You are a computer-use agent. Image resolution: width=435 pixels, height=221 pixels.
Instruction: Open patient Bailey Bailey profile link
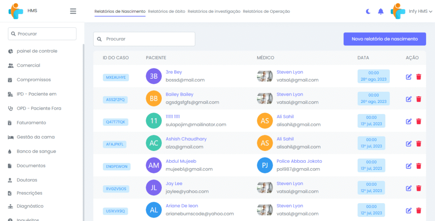point(180,94)
